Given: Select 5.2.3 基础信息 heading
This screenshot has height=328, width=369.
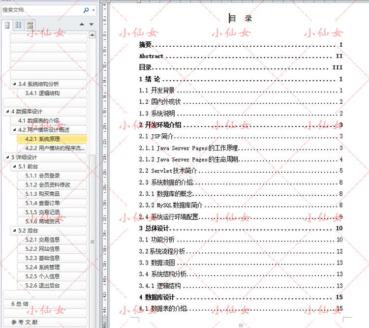Looking at the screenshot, I should 52,258.
